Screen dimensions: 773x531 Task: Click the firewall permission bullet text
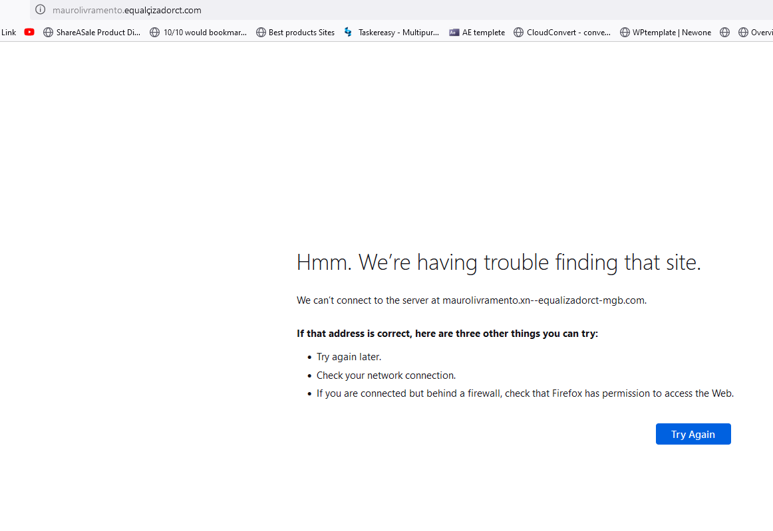pos(525,393)
